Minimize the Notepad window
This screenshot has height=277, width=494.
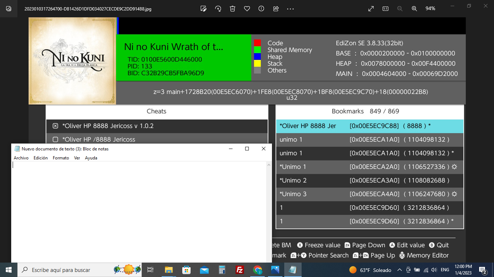230,149
